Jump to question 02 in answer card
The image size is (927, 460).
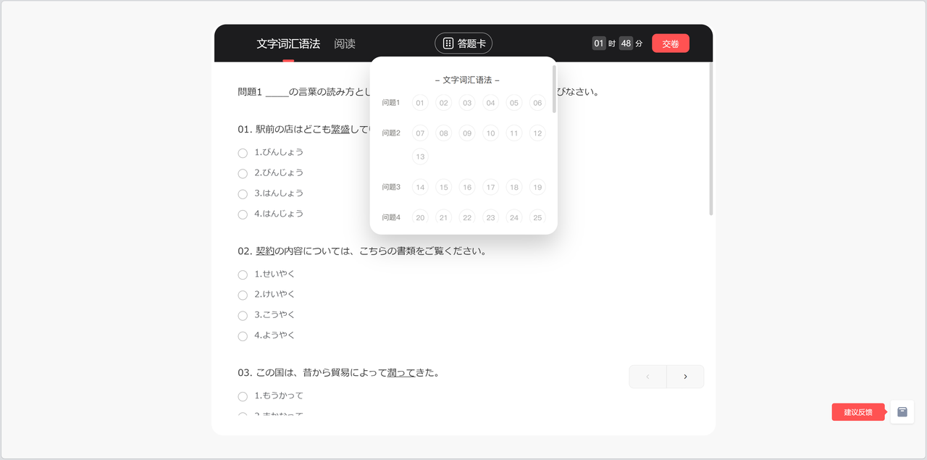click(x=444, y=103)
